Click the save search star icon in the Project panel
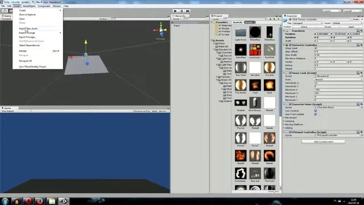This screenshot has width=364, height=205. (x=278, y=19)
